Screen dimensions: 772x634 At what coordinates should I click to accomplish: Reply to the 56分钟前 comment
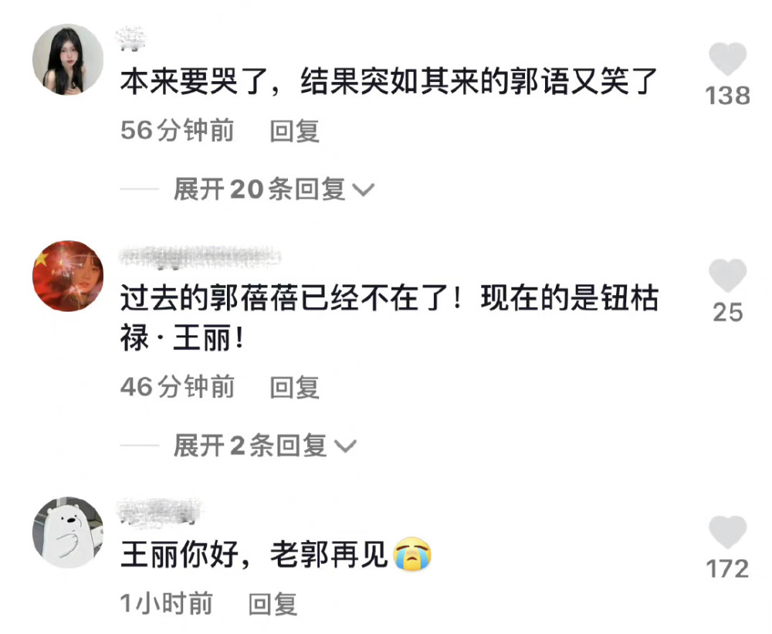pyautogui.click(x=294, y=131)
